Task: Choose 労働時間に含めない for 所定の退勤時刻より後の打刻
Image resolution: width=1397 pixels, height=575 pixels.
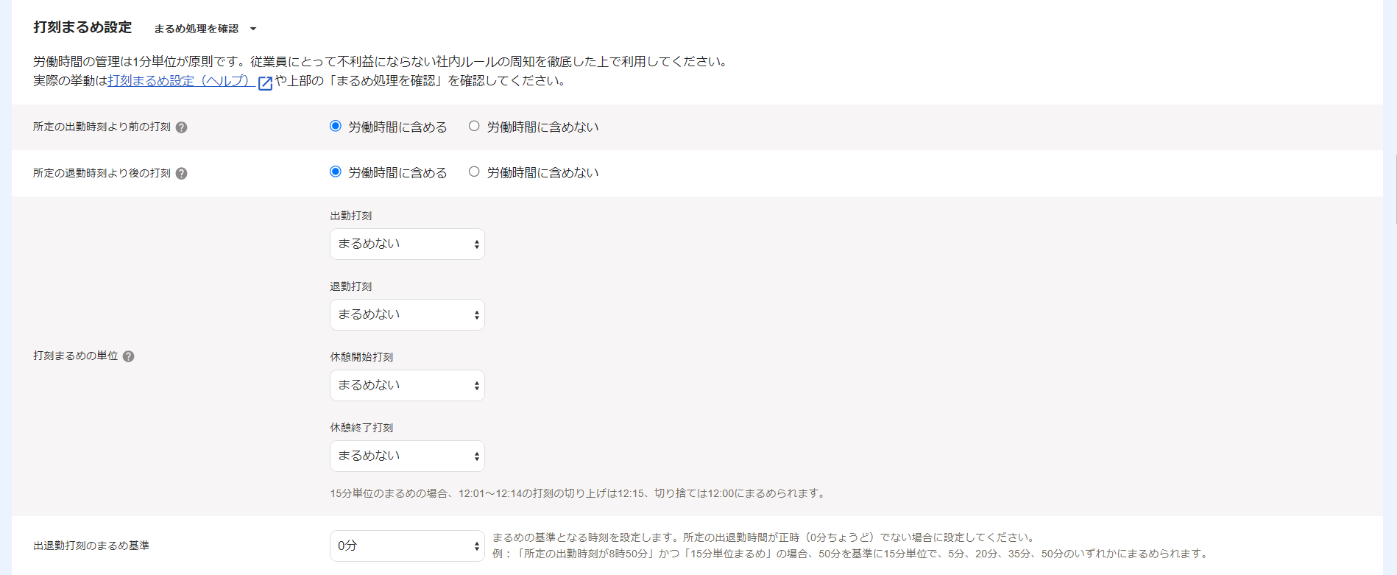Action: [x=474, y=172]
